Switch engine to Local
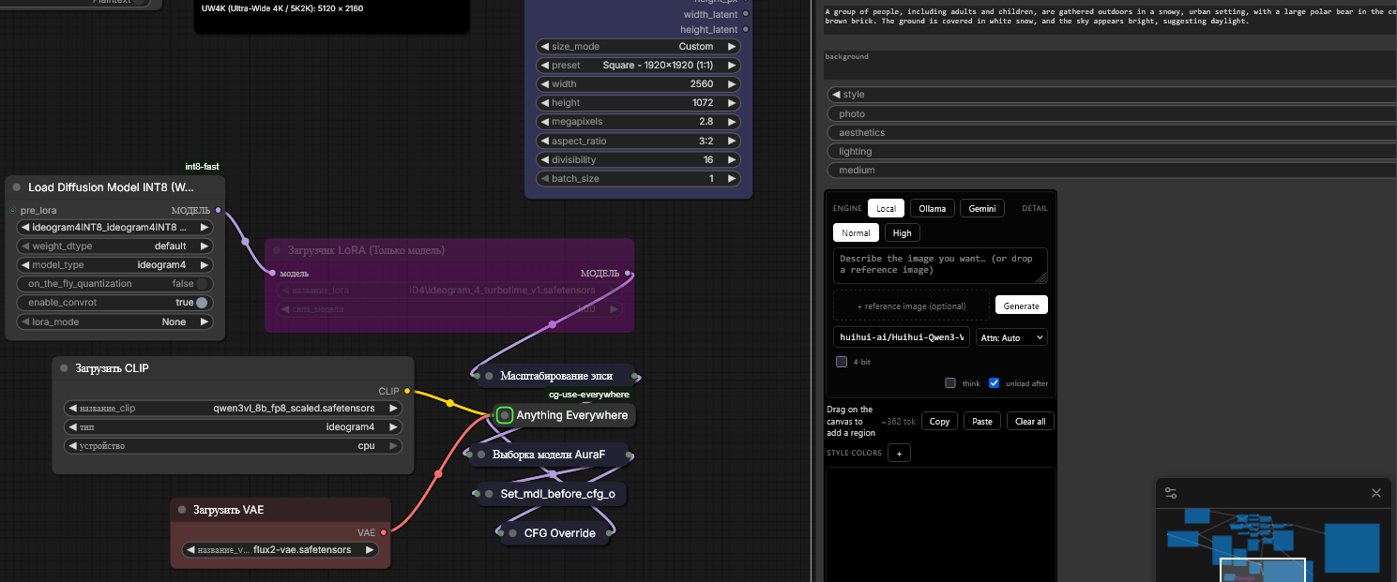 886,208
